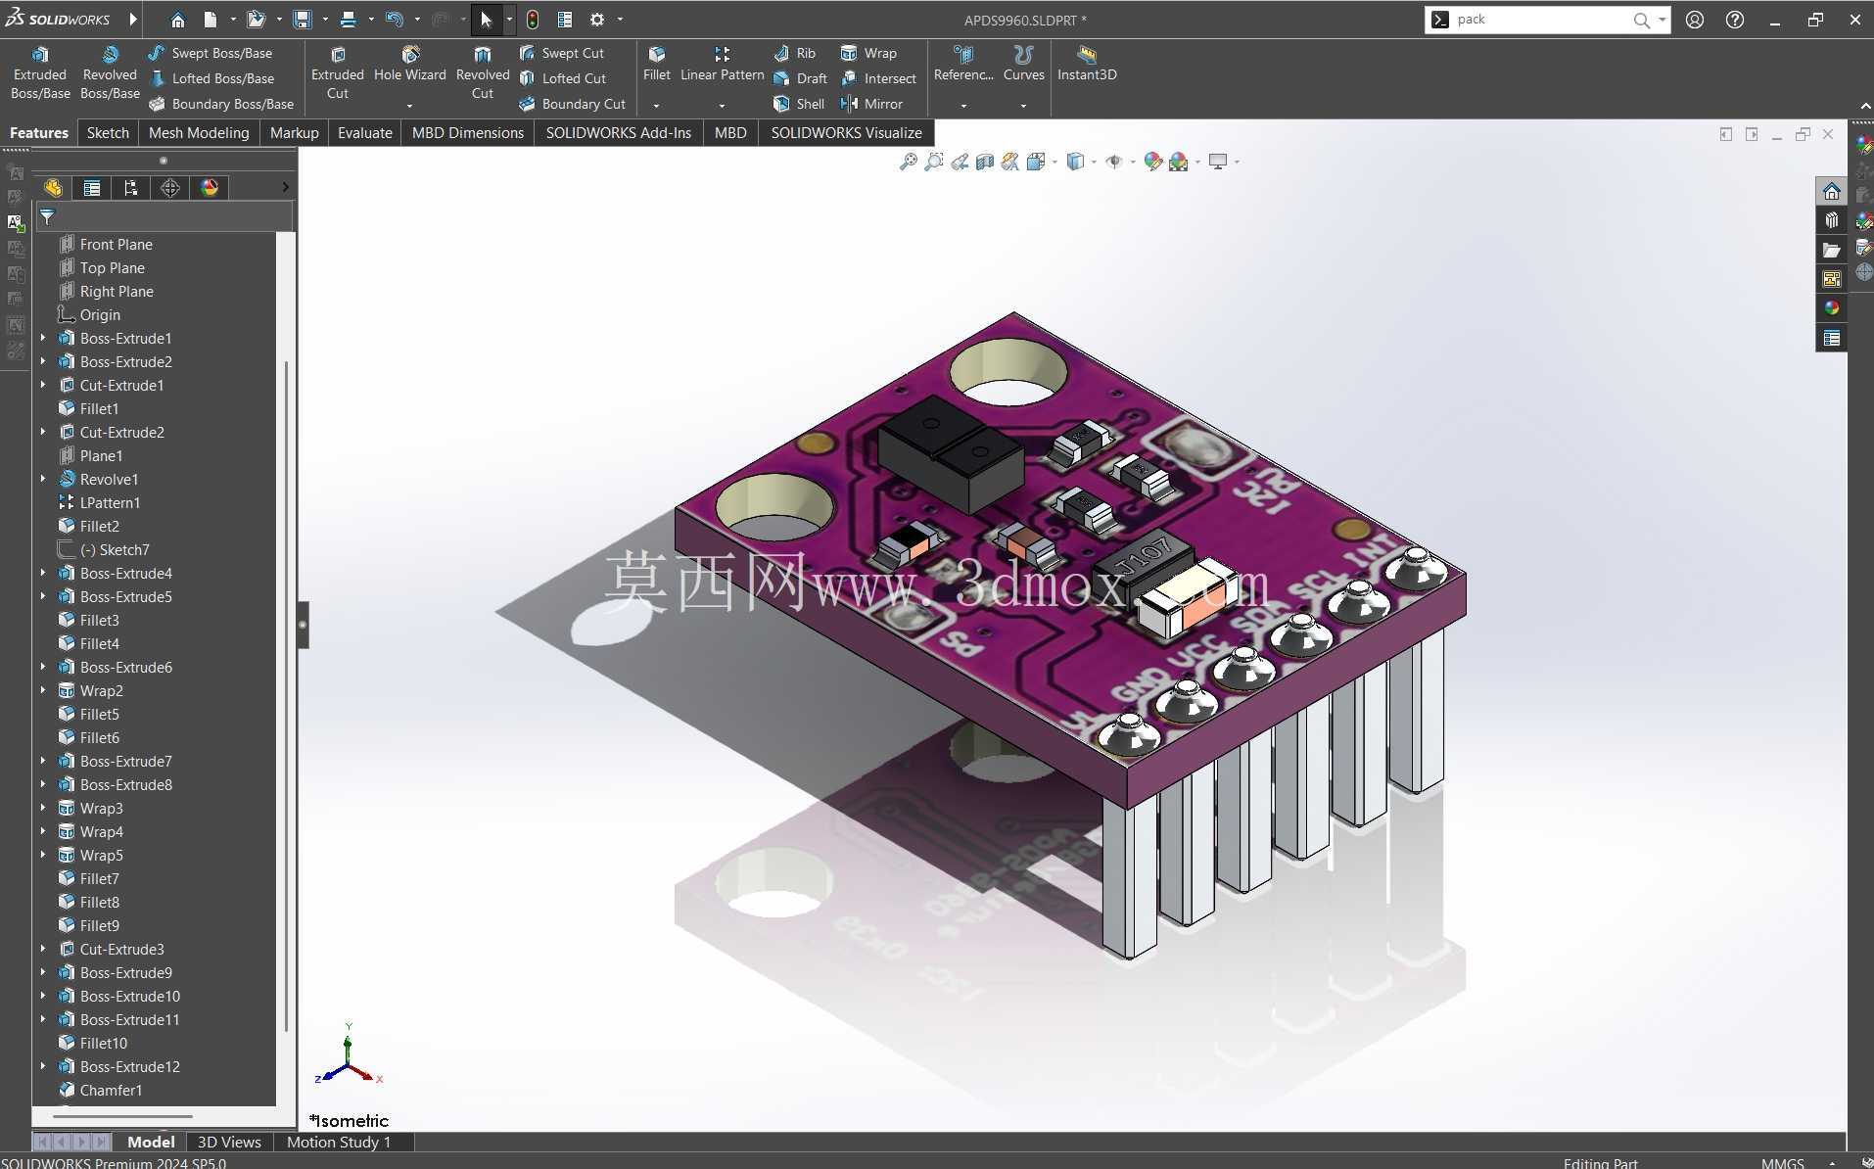The width and height of the screenshot is (1874, 1169).
Task: Click the Rebuild traffic light icon
Action: click(x=533, y=20)
